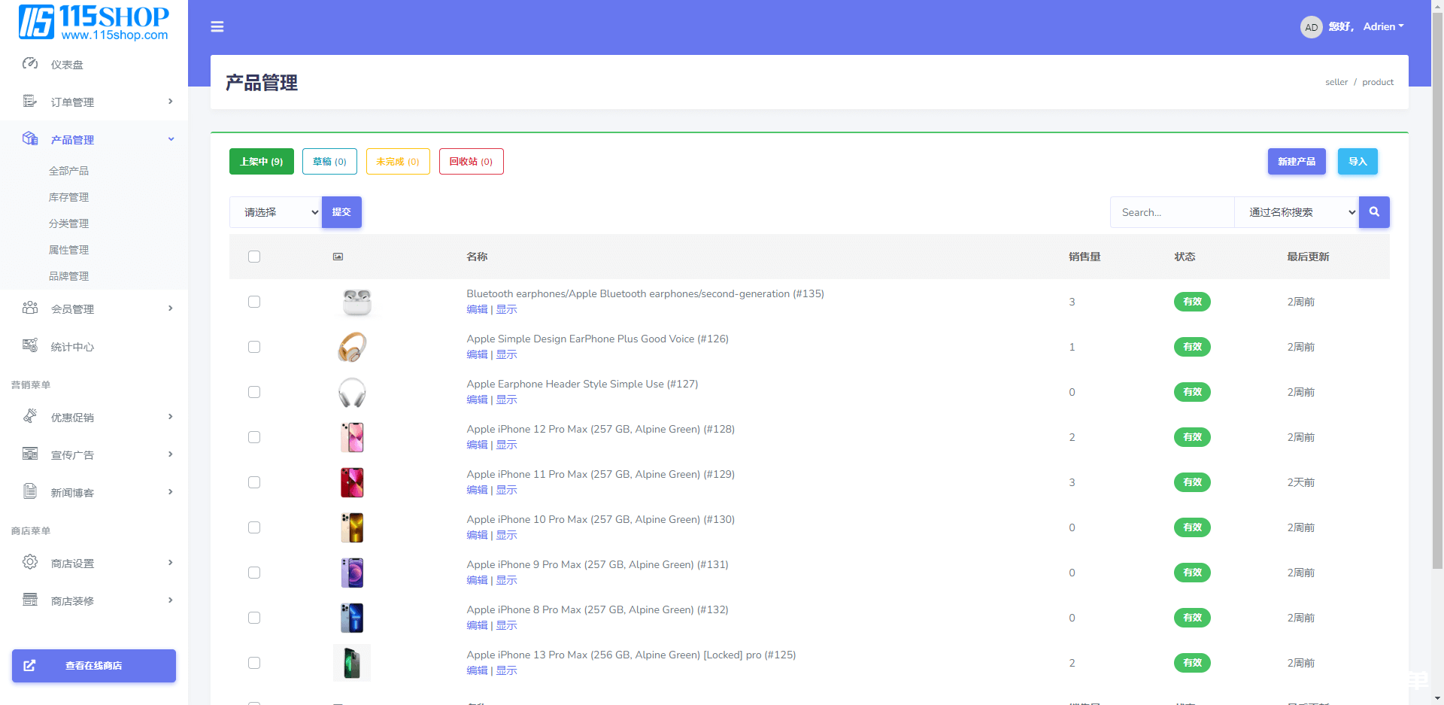Switch to the 回收站 (0) tab
Viewport: 1444px width, 705px height.
coord(472,162)
